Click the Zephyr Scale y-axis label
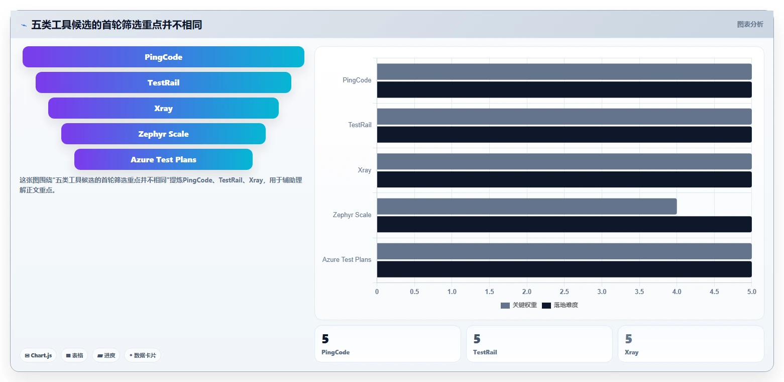784x382 pixels. (352, 215)
